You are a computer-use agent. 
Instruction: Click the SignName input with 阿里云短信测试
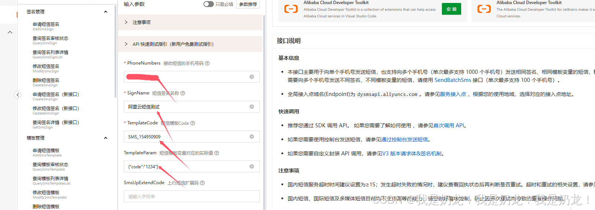coord(192,107)
